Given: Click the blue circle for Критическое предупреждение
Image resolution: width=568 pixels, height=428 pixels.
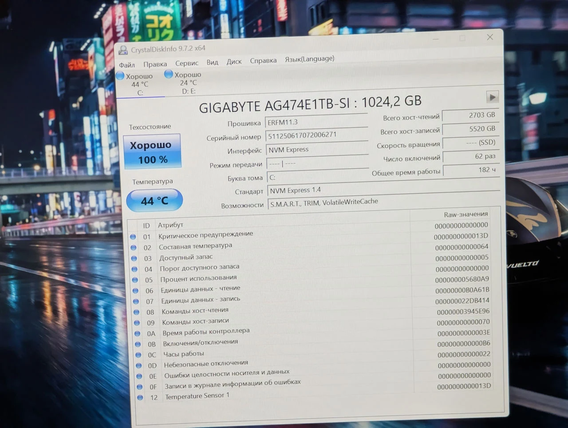Looking at the screenshot, I should [x=133, y=237].
